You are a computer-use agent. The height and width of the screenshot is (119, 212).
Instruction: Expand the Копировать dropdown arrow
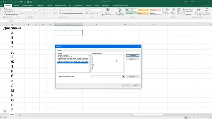click(x=15, y=12)
